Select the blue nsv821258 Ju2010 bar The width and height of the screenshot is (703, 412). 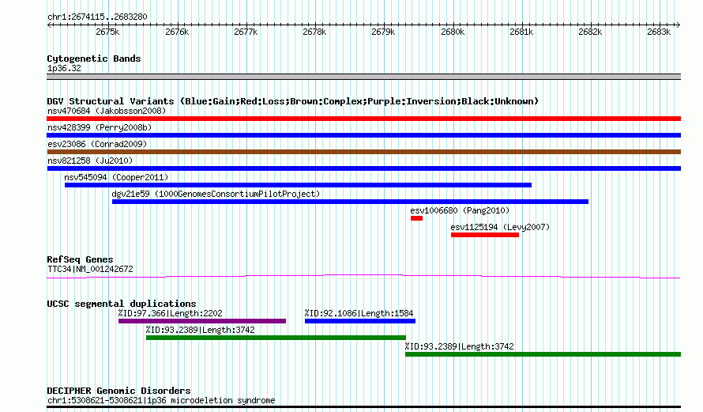click(x=363, y=168)
